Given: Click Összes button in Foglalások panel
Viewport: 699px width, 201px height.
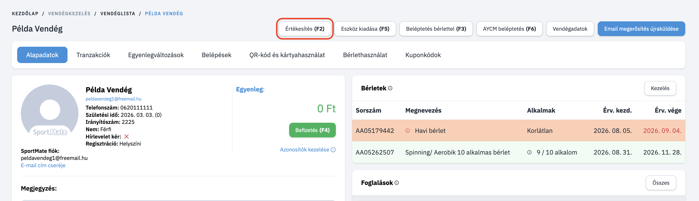Looking at the screenshot, I should [x=661, y=183].
